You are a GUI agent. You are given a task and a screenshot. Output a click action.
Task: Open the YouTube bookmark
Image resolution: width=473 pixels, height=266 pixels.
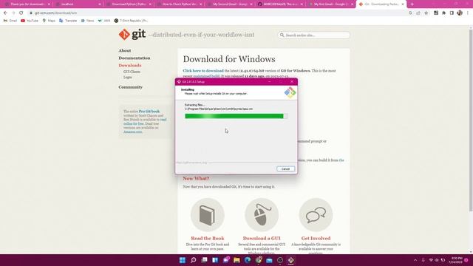(x=30, y=21)
